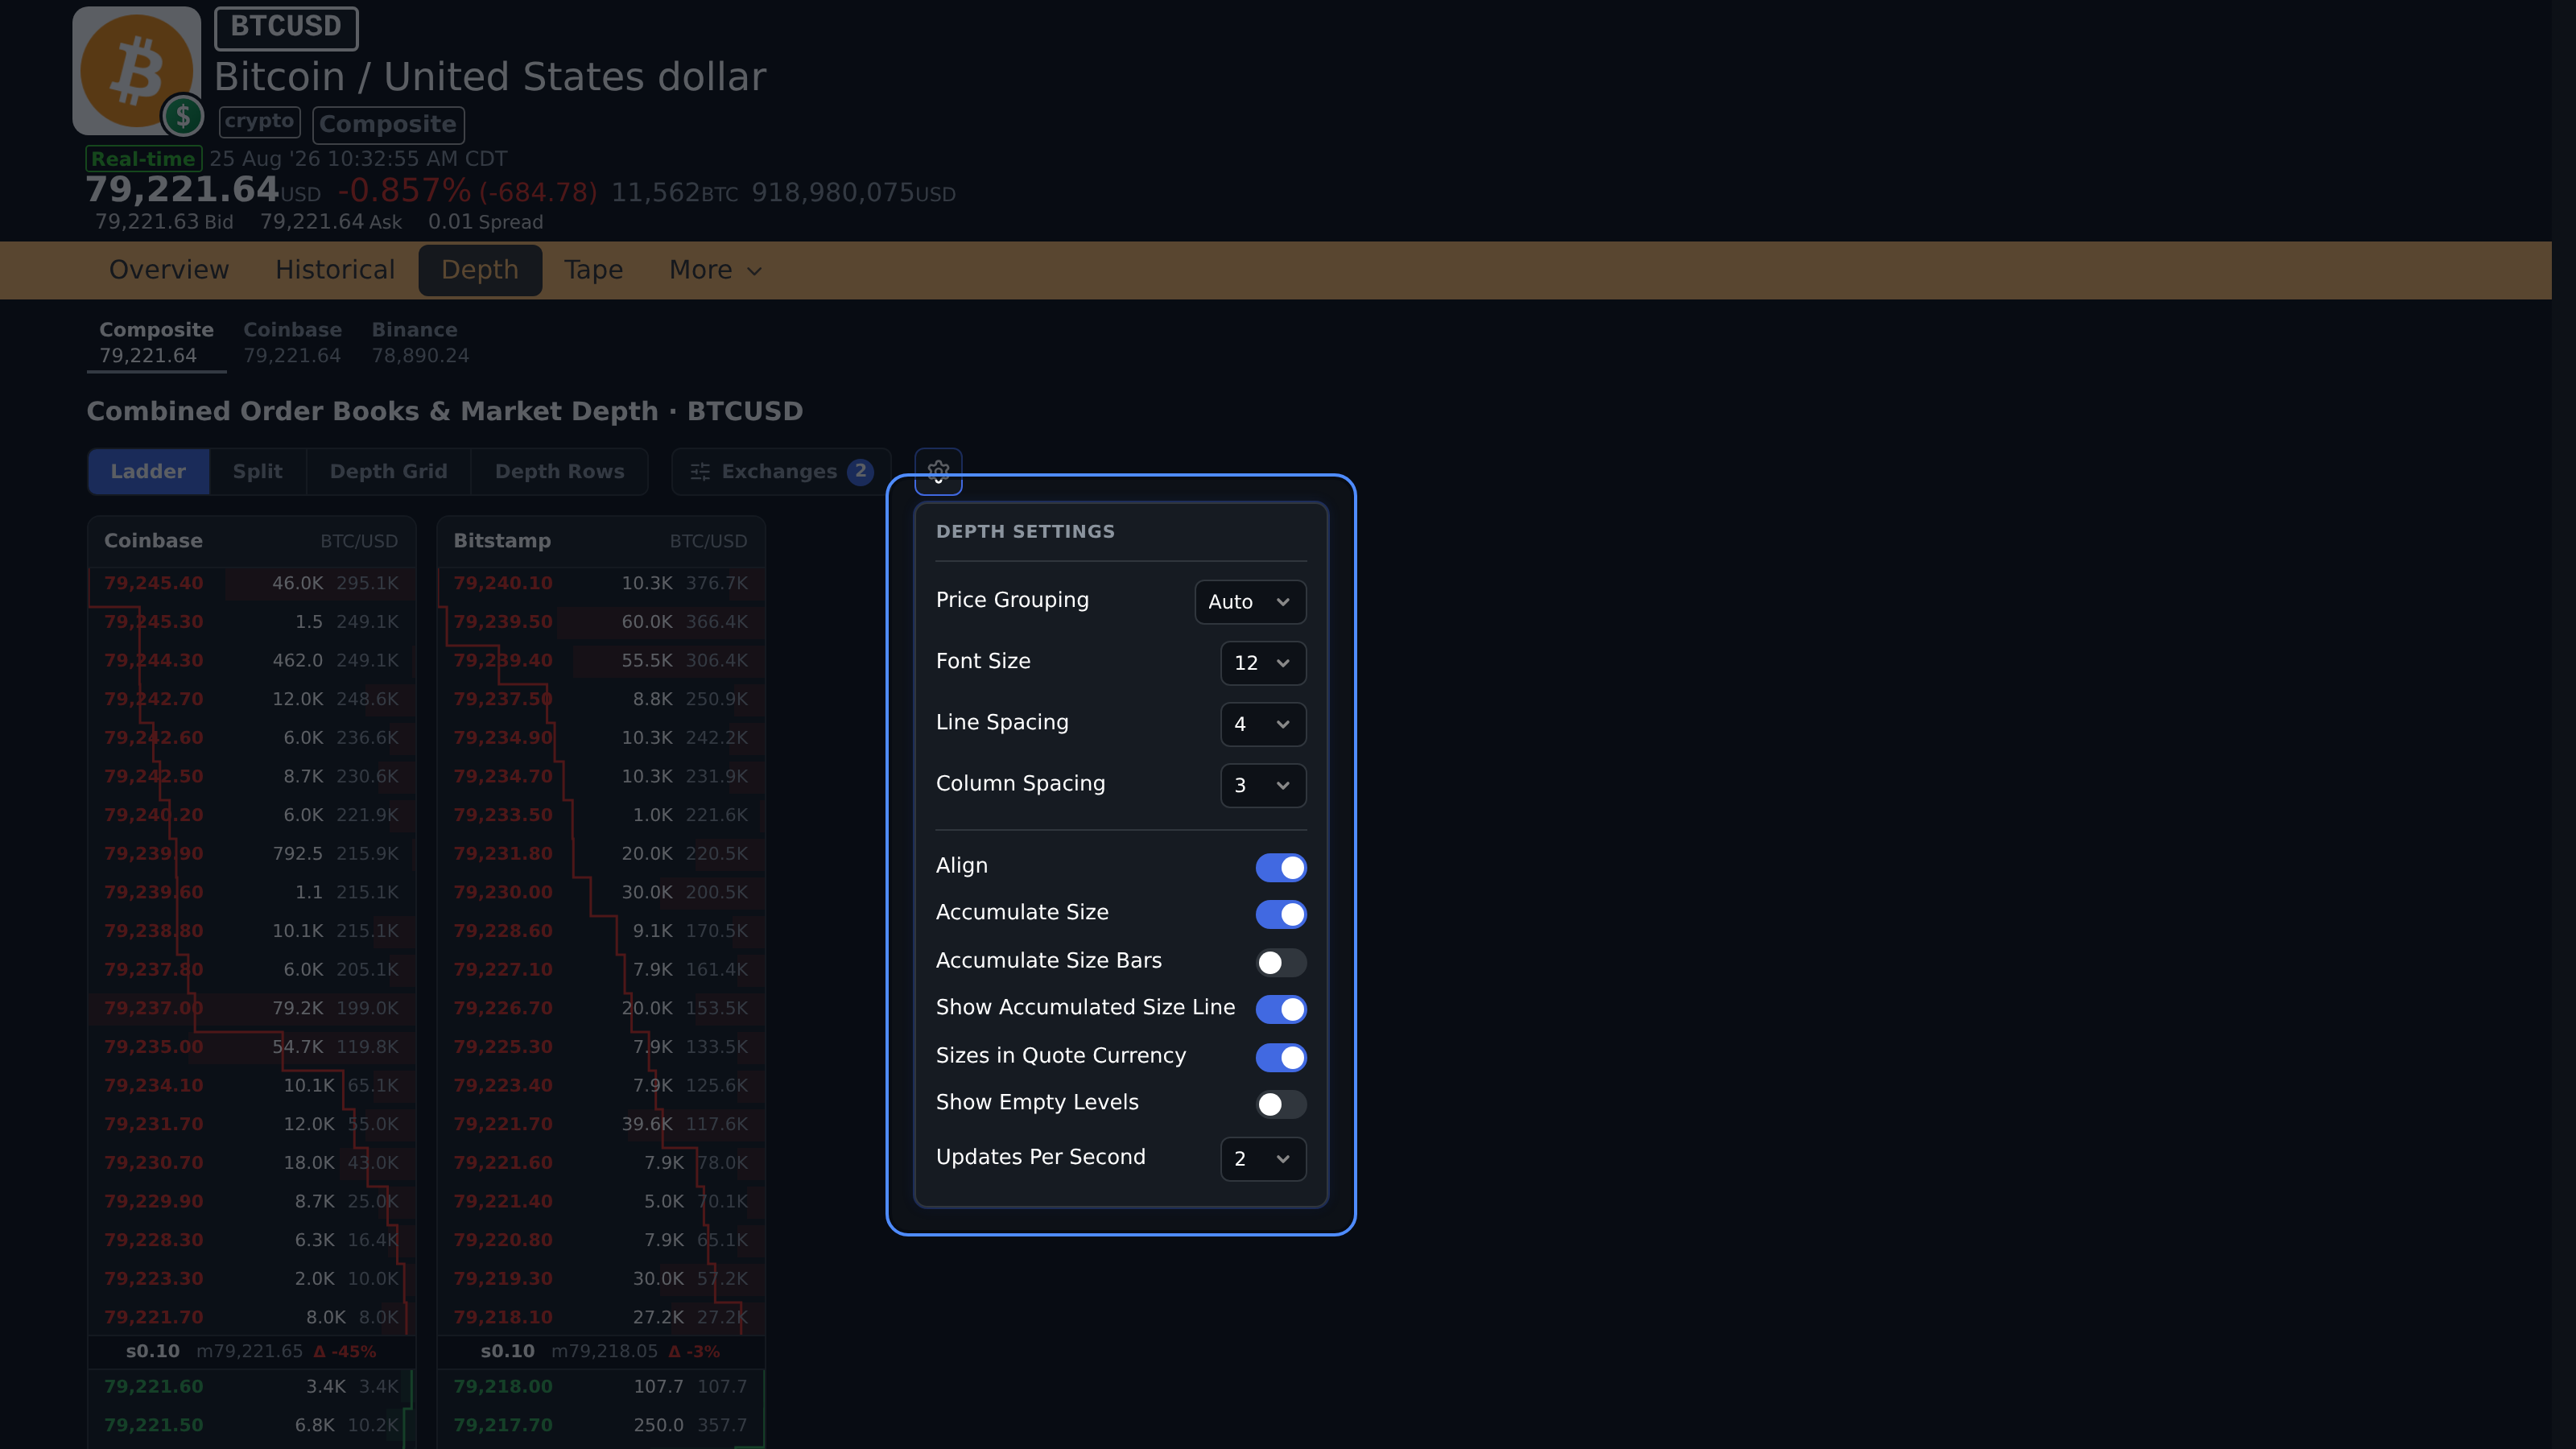
Task: Click the crypto tag
Action: point(259,122)
